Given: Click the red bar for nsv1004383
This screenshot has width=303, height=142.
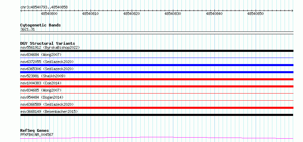Looking at the screenshot, I should point(157,86).
